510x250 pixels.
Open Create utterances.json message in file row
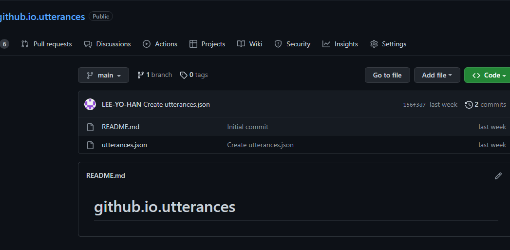[260, 145]
